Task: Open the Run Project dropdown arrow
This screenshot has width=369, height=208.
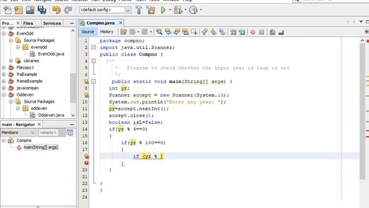Action: tap(170, 10)
